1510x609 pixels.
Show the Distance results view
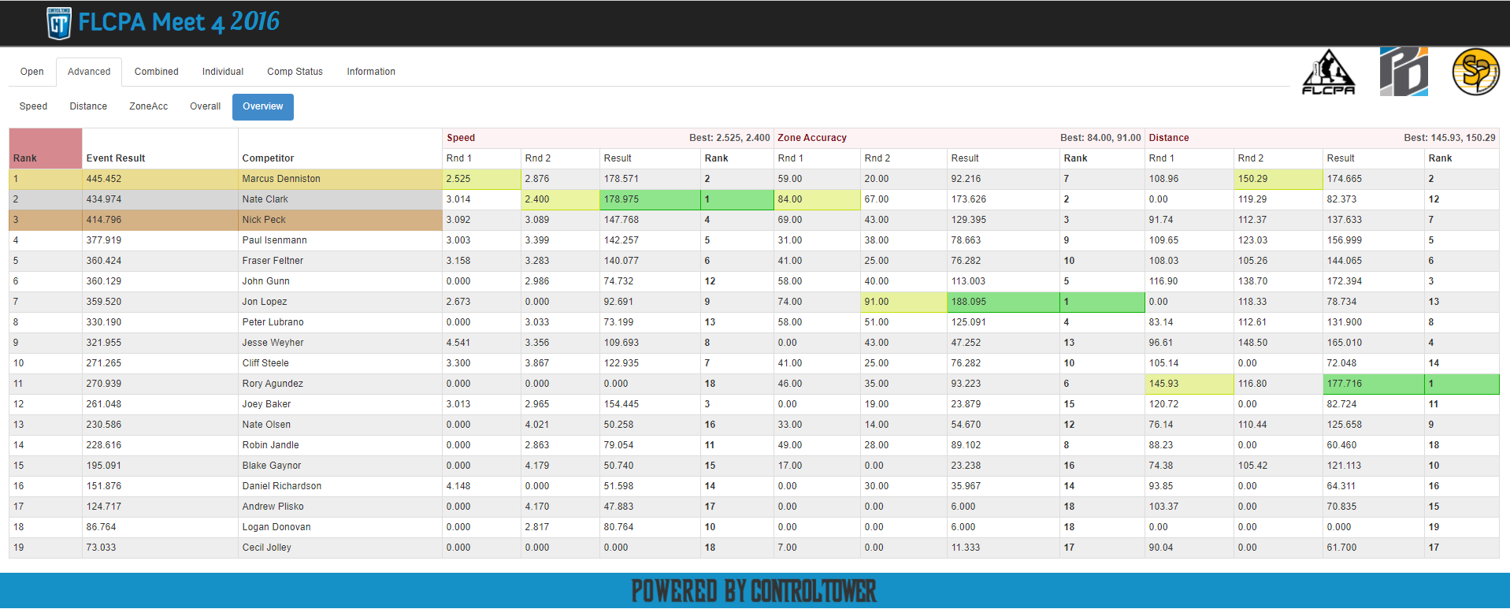coord(88,106)
